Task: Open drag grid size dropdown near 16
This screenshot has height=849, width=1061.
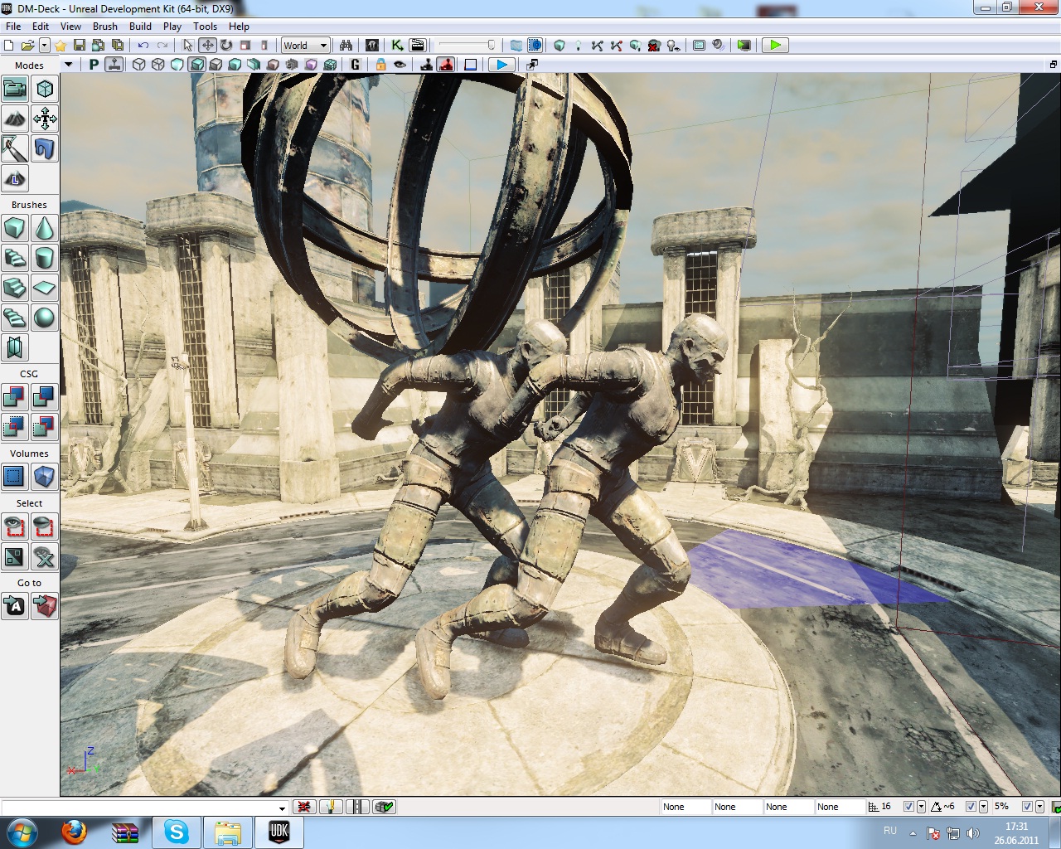Action: [921, 807]
